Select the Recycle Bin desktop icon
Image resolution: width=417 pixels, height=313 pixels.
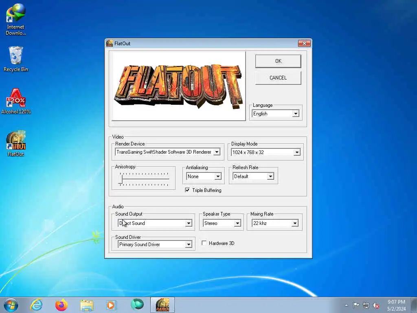[x=16, y=59]
